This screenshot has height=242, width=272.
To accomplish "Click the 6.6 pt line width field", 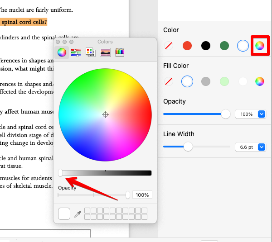I will point(247,147).
